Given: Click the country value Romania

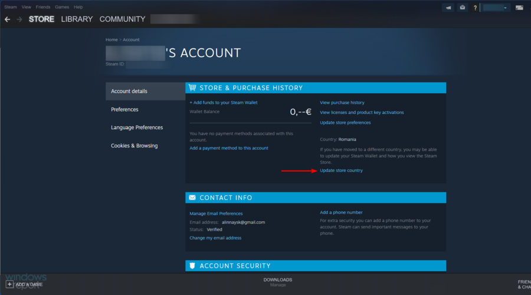Looking at the screenshot, I should 347,139.
